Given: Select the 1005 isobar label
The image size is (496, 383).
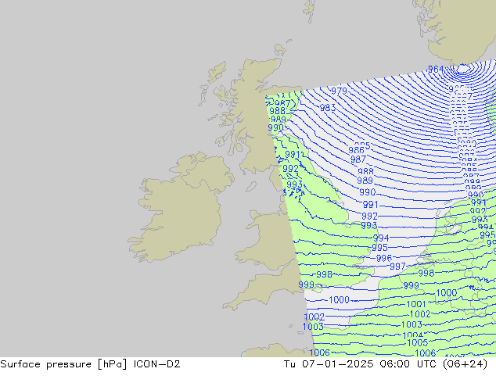Looking at the screenshot, I should (x=418, y=342).
